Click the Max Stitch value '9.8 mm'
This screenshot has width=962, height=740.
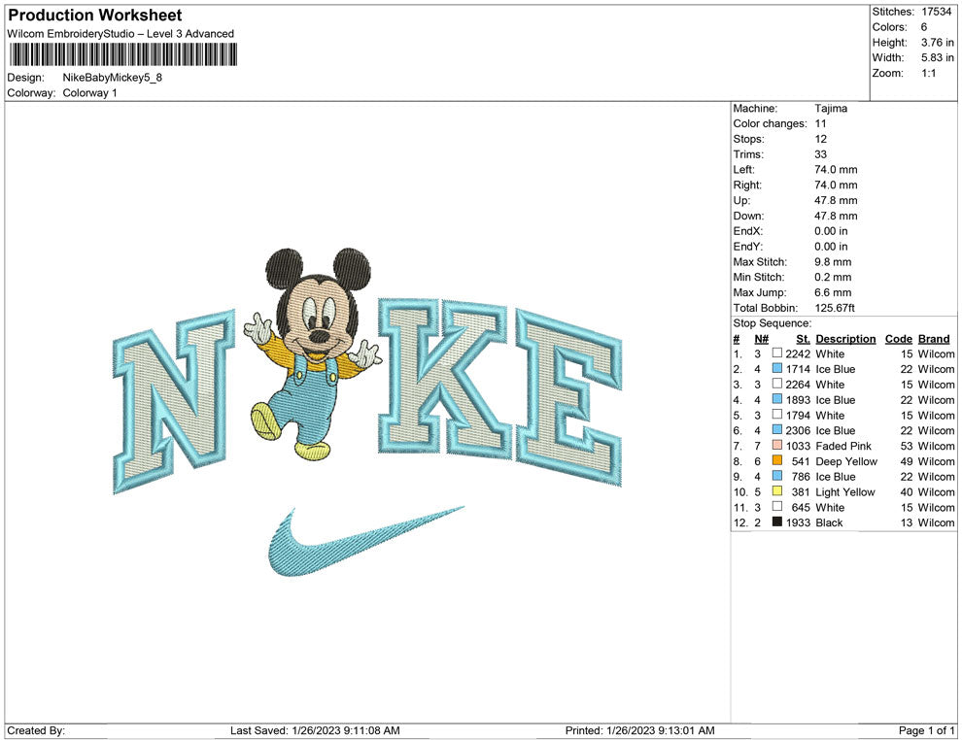(833, 262)
